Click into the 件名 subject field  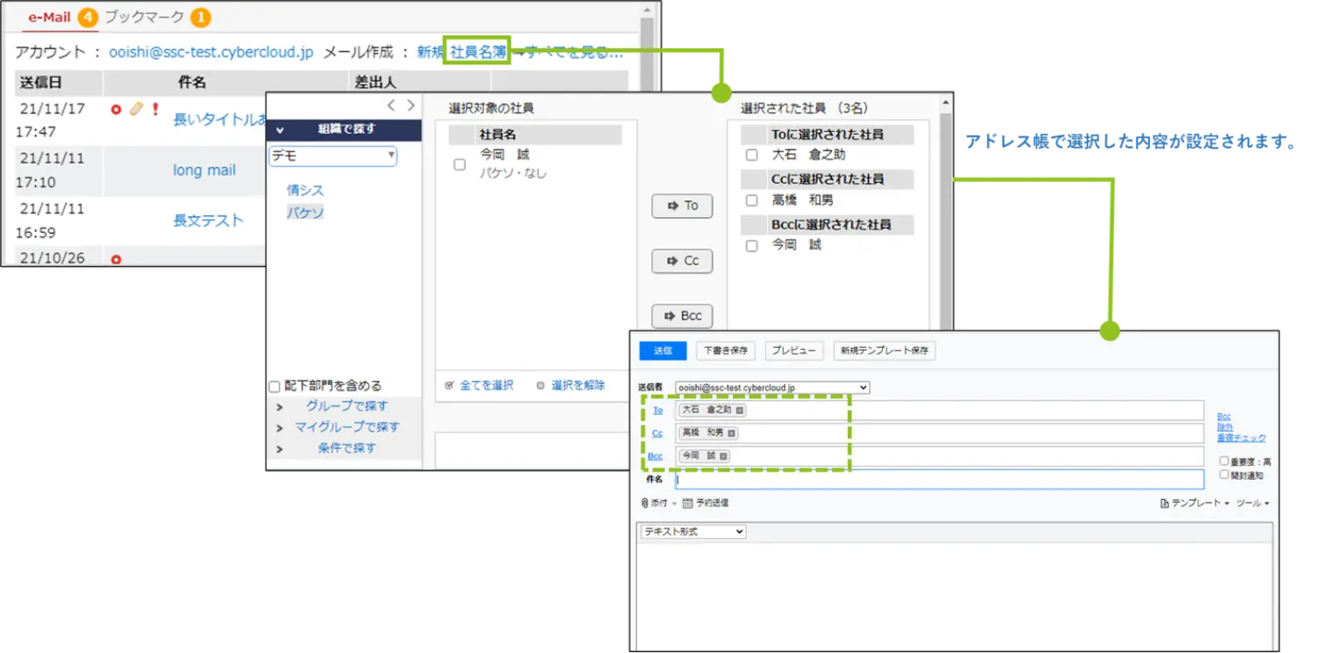tap(938, 480)
